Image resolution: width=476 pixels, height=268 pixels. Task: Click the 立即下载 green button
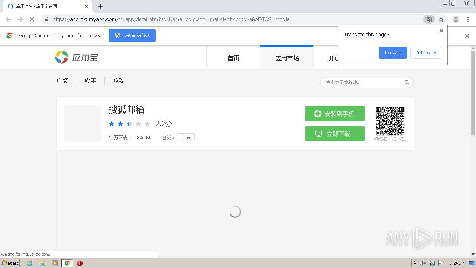335,134
